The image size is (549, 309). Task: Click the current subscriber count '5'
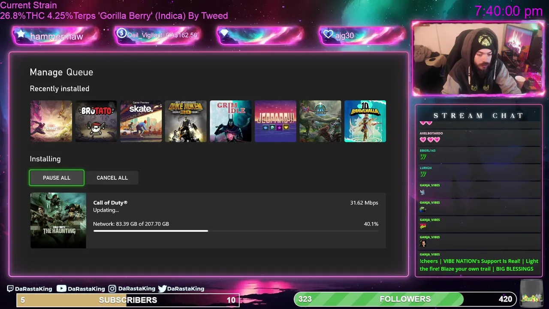(23, 300)
